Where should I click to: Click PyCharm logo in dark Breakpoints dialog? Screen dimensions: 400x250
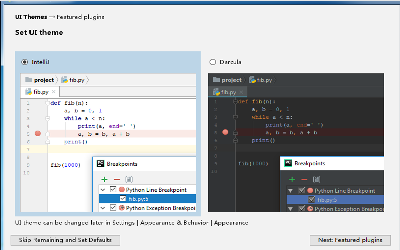click(x=288, y=163)
